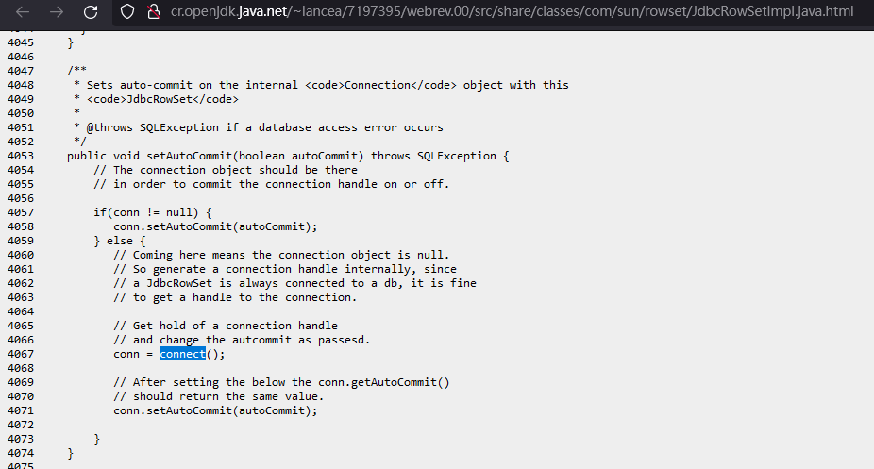874x469 pixels.
Task: Click line number 4074
Action: [19, 453]
